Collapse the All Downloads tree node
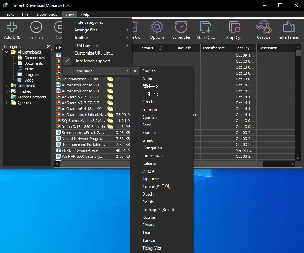 (6, 52)
